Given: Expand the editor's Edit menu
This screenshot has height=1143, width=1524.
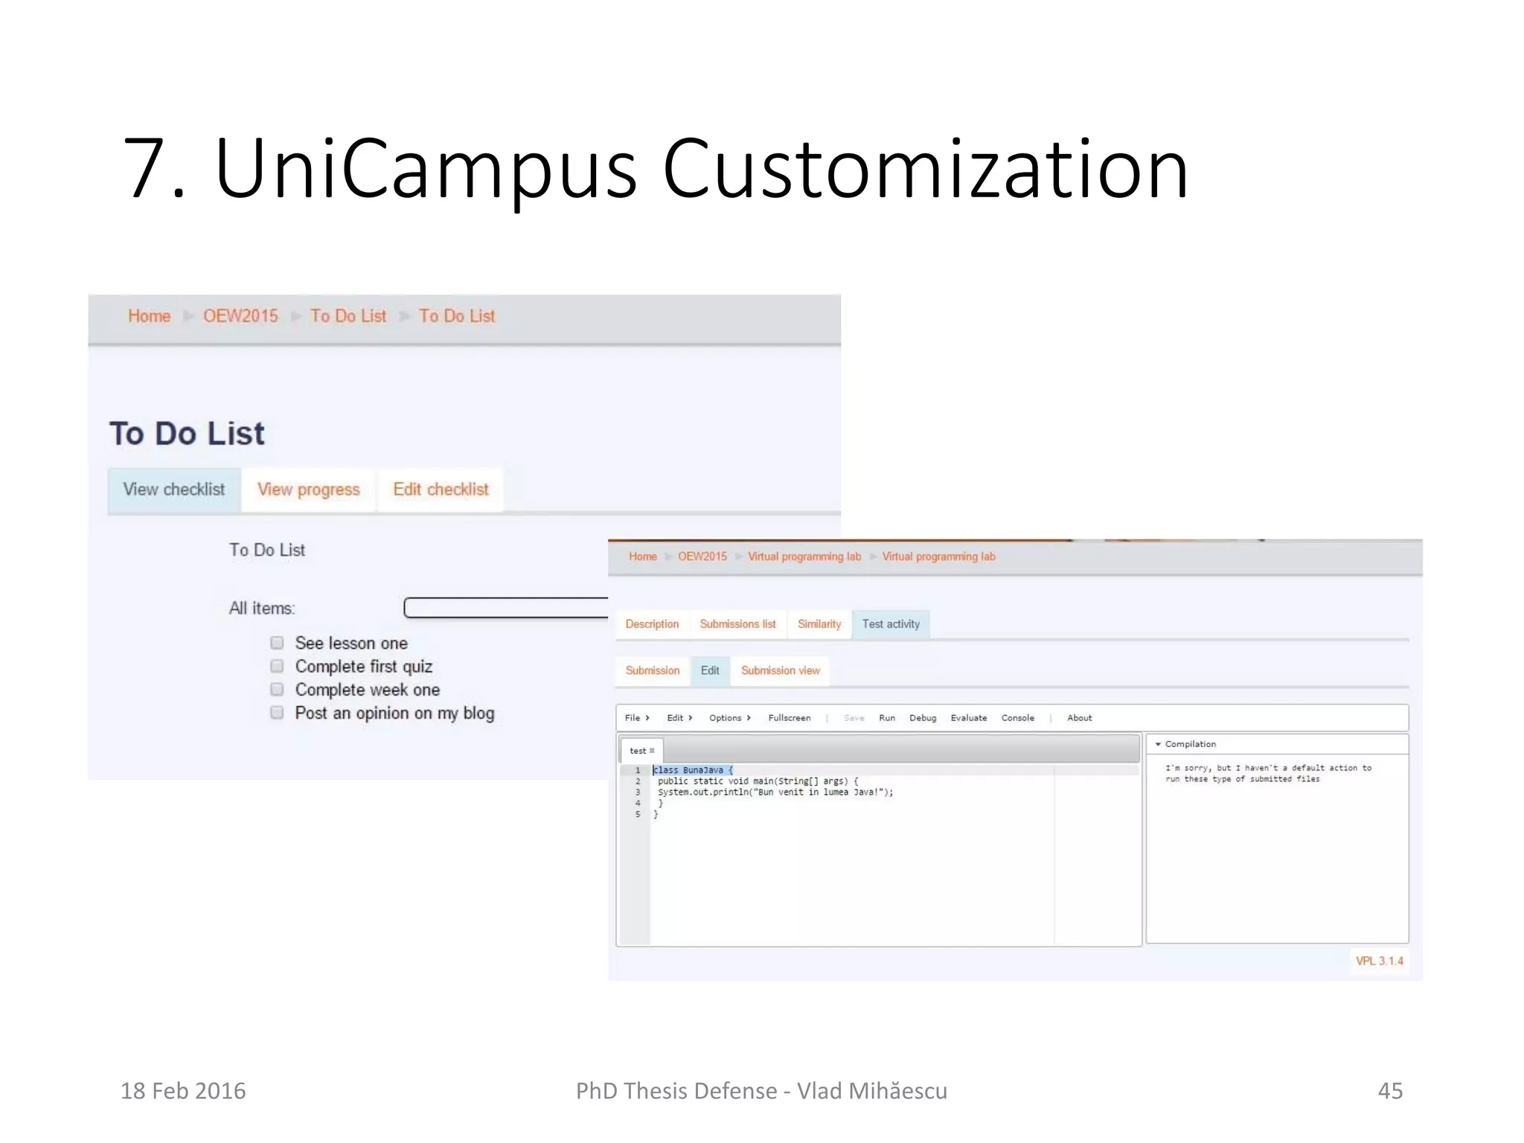Looking at the screenshot, I should click(x=679, y=718).
